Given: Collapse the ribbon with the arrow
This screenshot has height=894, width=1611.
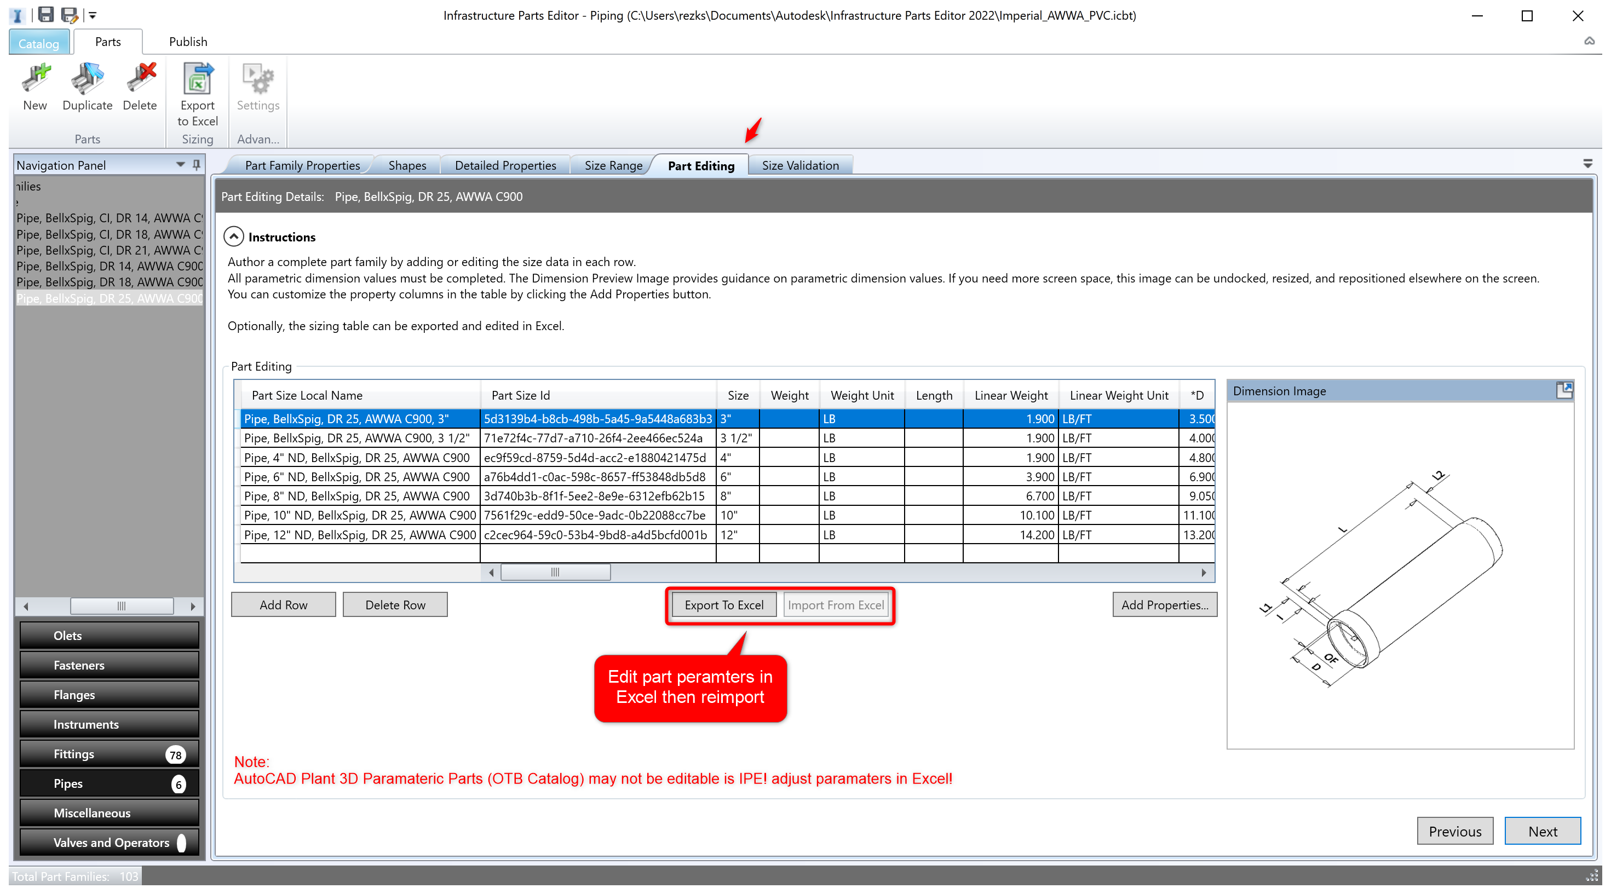Looking at the screenshot, I should point(1589,41).
